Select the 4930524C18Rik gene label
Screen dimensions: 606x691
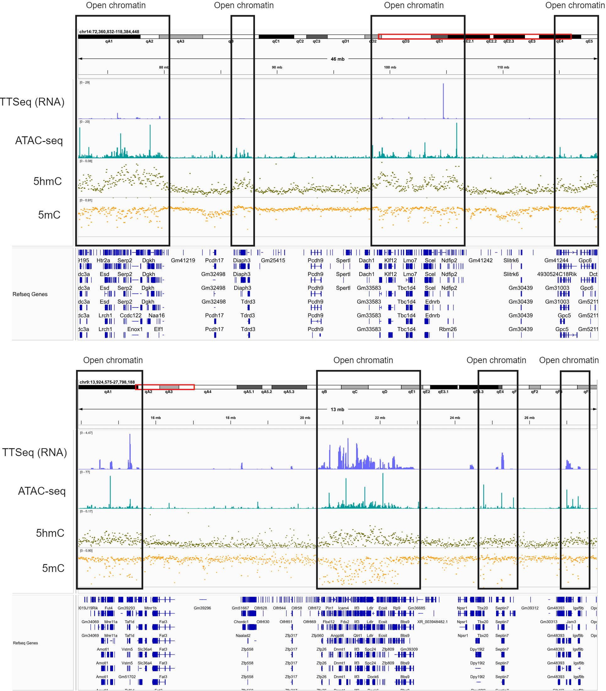point(557,274)
